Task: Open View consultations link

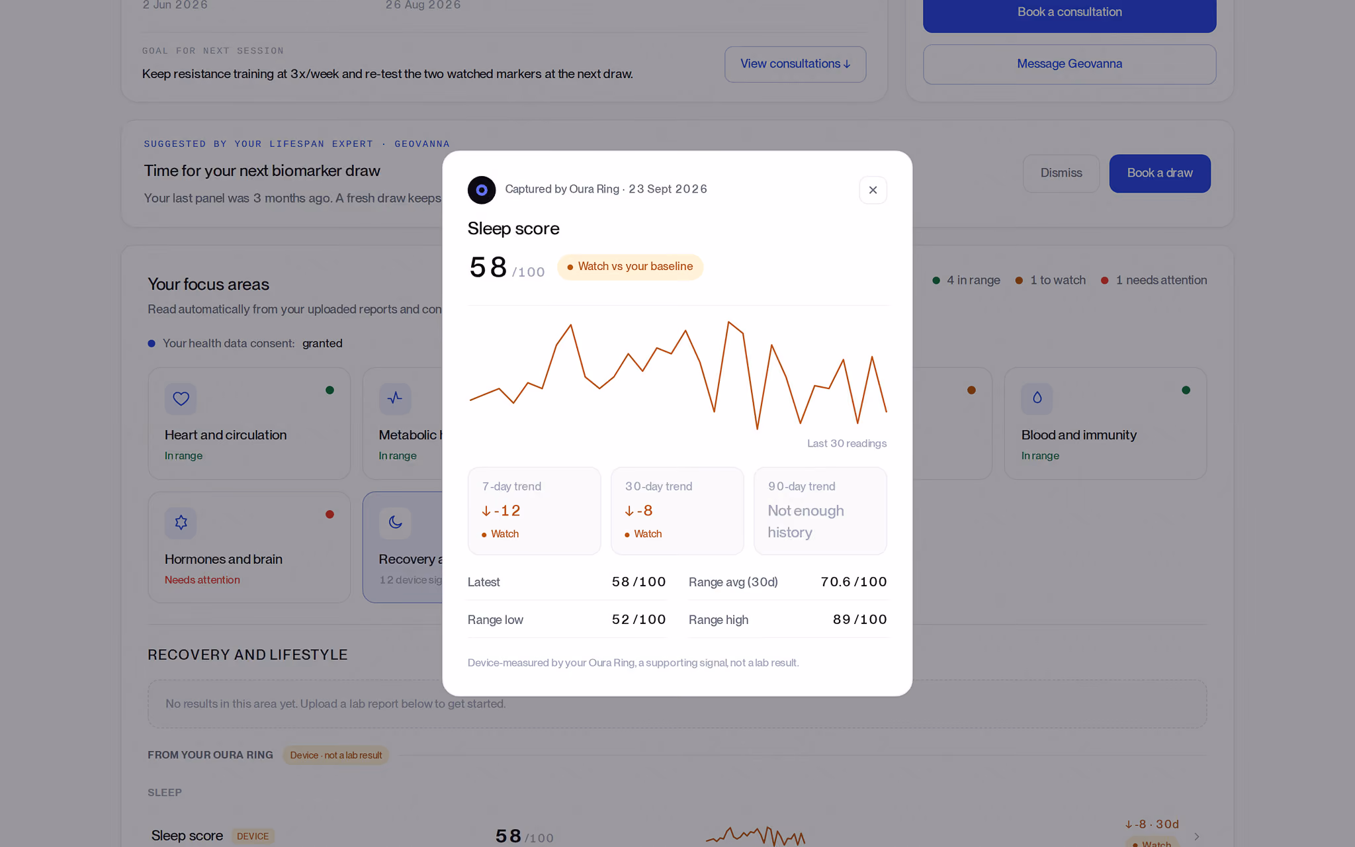Action: [x=795, y=64]
